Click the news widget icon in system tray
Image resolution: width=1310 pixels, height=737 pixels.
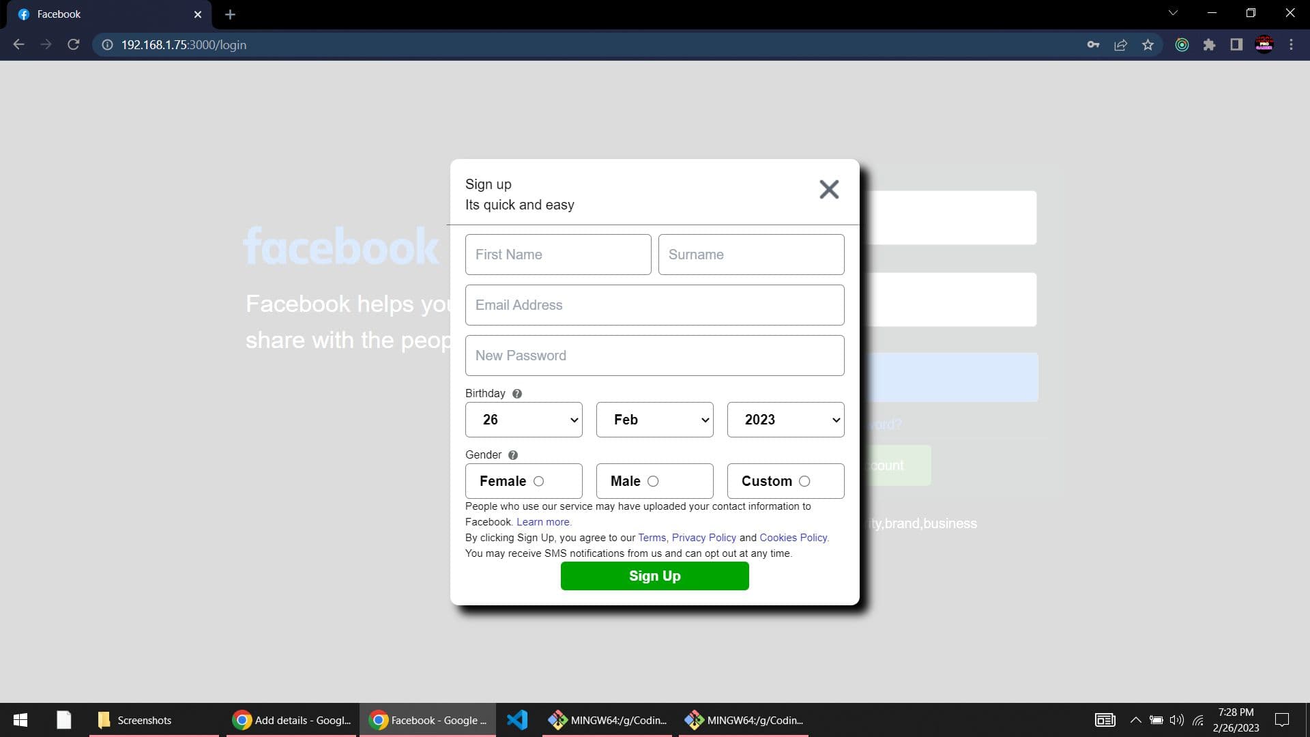[1105, 720]
